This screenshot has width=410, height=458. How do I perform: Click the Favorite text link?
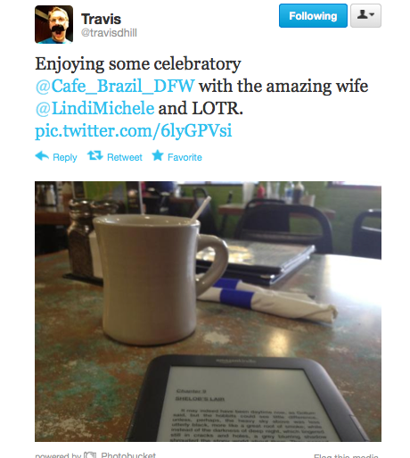point(184,157)
